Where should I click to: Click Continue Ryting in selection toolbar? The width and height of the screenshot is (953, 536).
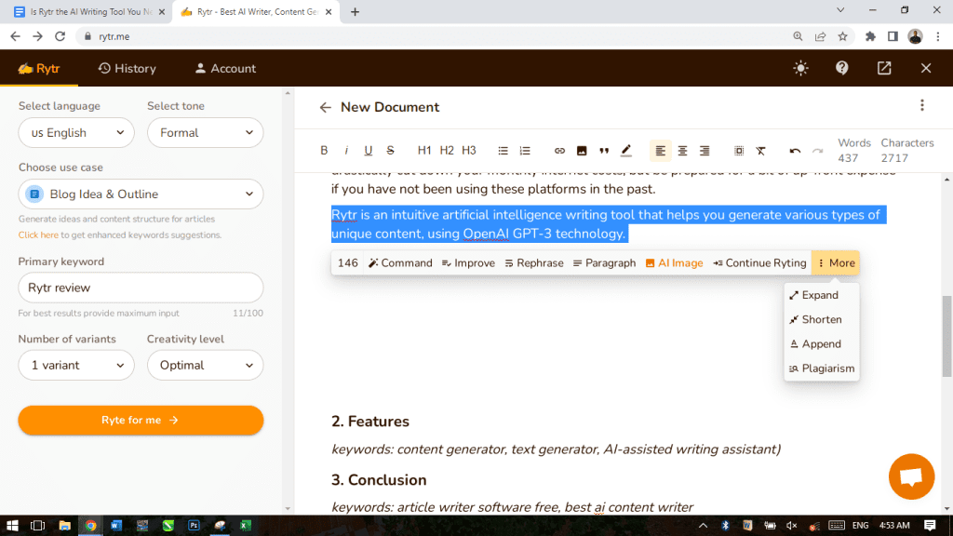click(x=759, y=263)
